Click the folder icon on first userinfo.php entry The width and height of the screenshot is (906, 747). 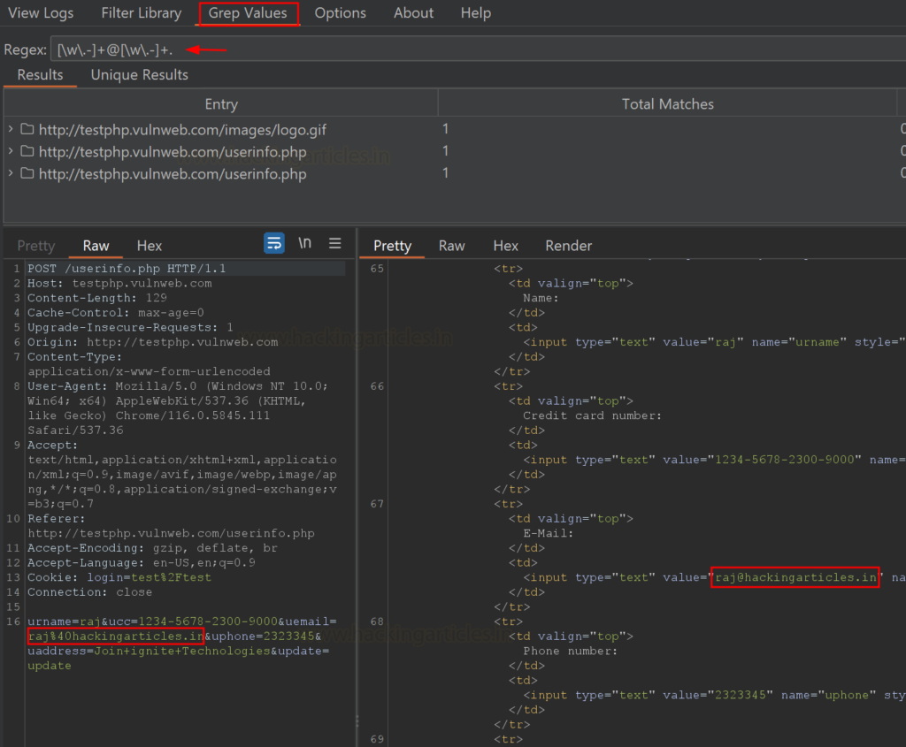click(27, 150)
